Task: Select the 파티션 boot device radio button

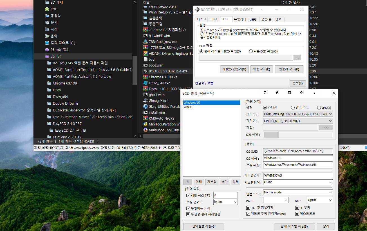Action: (265, 108)
